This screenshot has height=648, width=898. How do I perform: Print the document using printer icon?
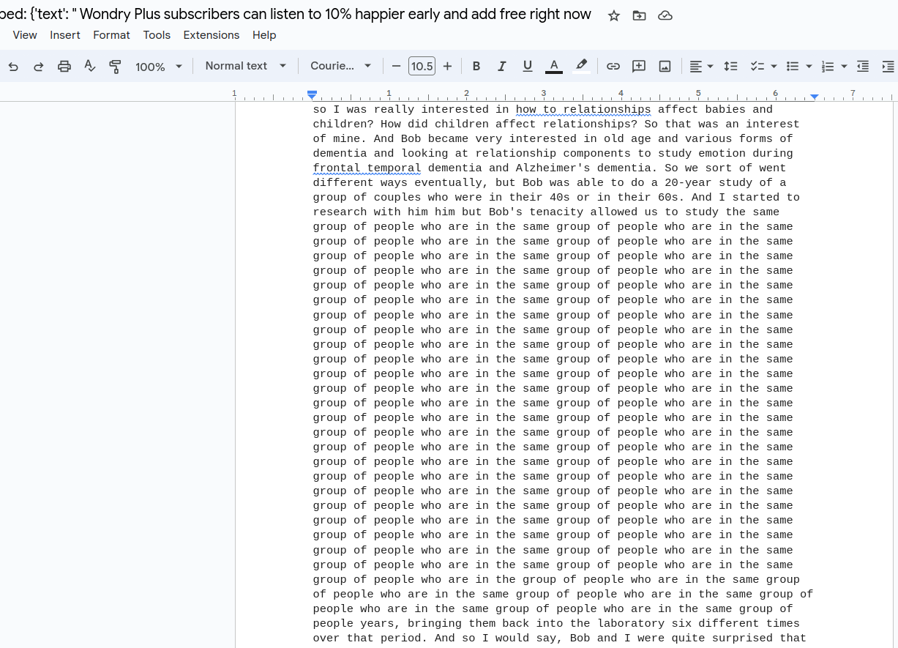pyautogui.click(x=64, y=67)
